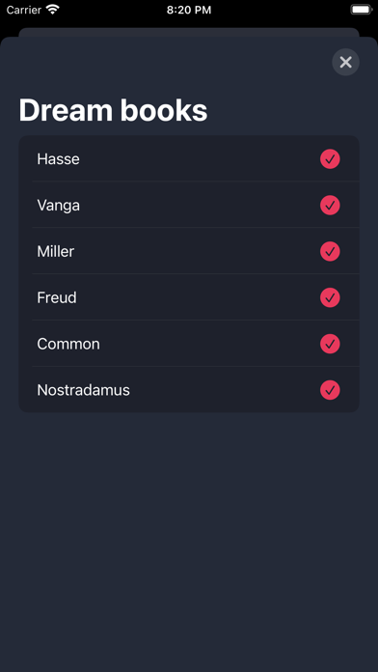Tap the Wi-Fi icon in status bar

click(x=53, y=10)
